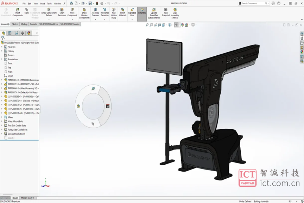Viewport: 304px width, 203px height.
Task: Open Assembly Features
Action: (x=95, y=12)
